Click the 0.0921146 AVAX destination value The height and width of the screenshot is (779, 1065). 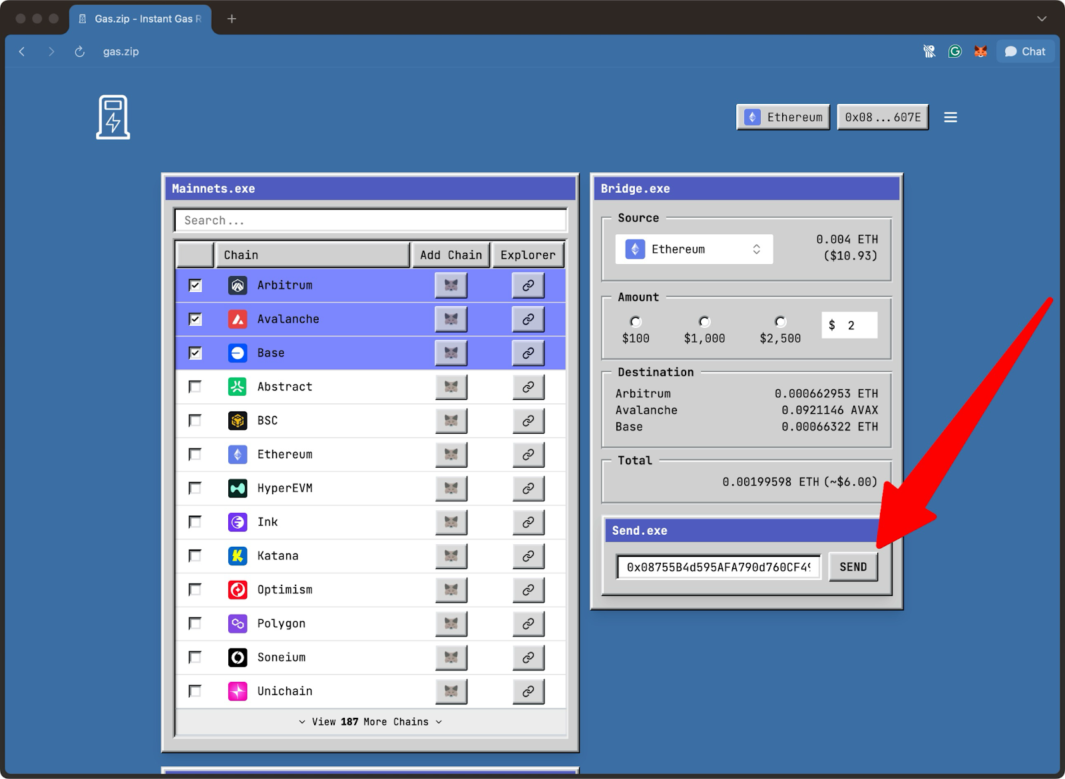(830, 410)
